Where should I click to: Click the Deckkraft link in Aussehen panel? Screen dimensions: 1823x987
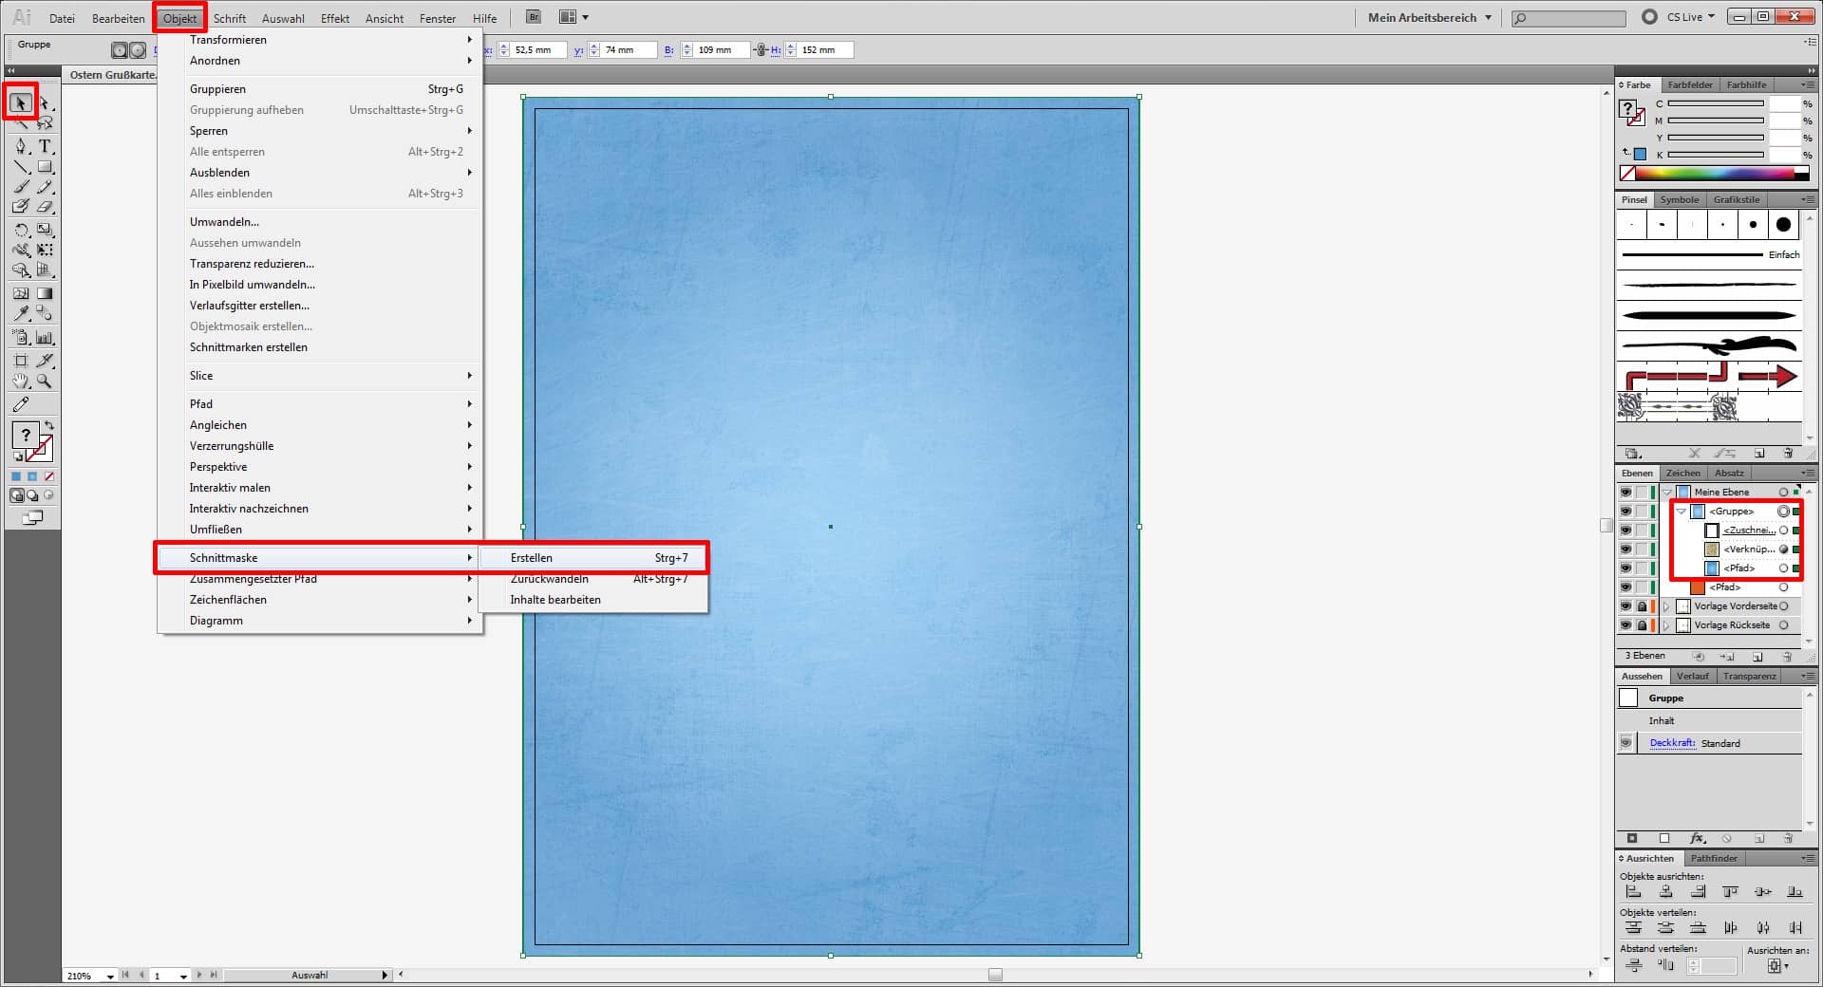[1672, 743]
